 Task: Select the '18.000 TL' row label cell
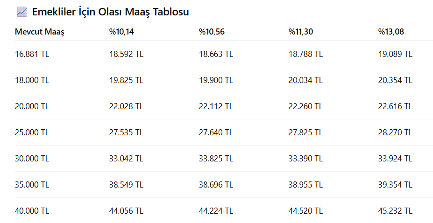pyautogui.click(x=32, y=80)
